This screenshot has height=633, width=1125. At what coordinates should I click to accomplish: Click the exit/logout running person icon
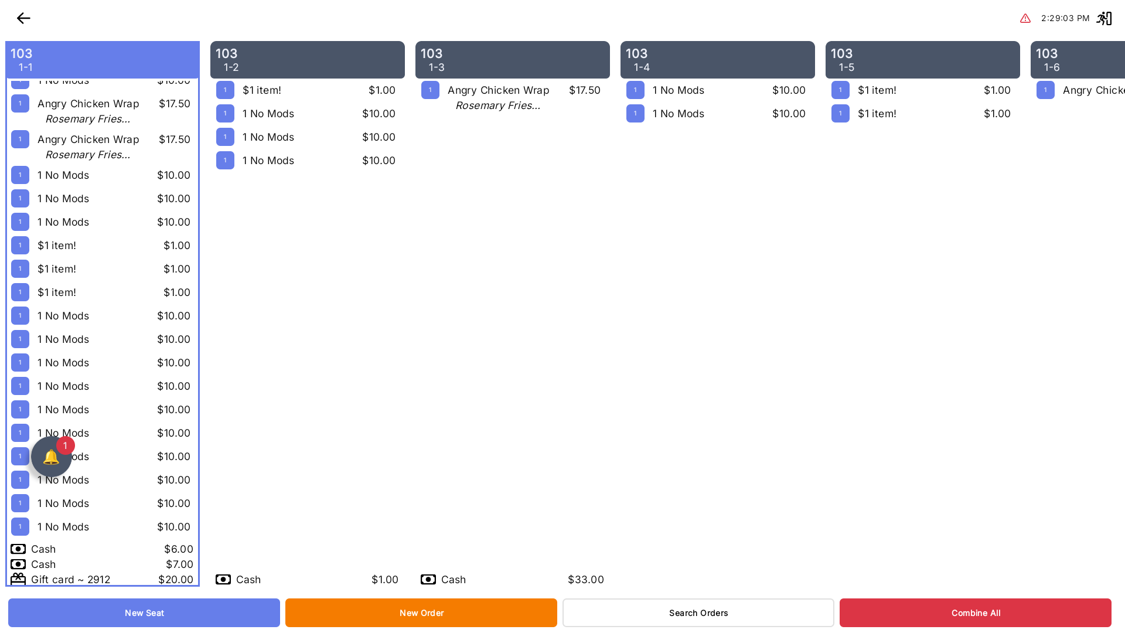tap(1104, 18)
